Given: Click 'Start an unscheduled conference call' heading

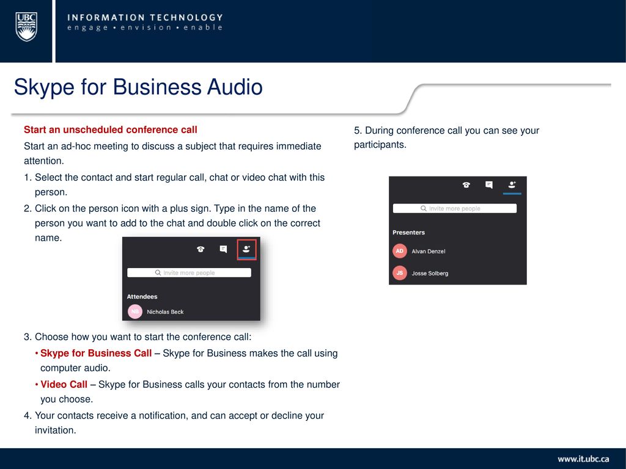Looking at the screenshot, I should pos(111,129).
